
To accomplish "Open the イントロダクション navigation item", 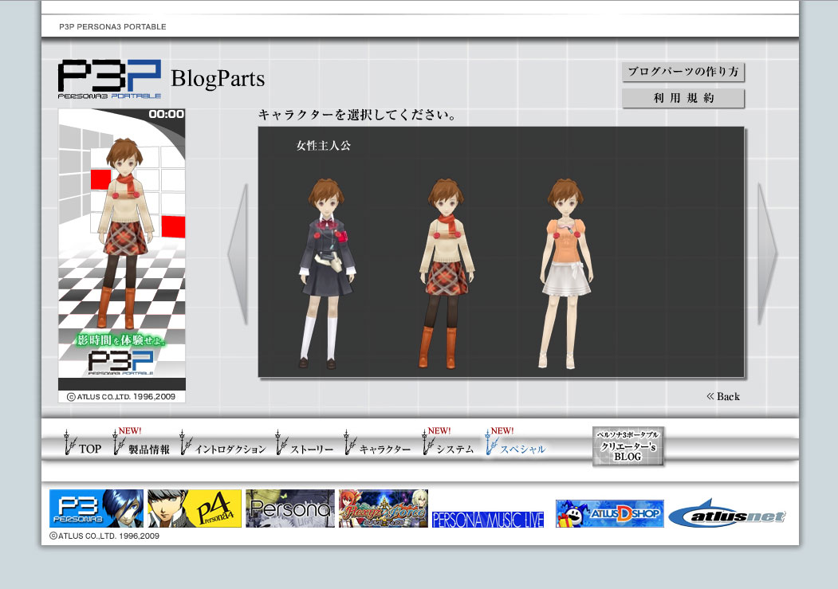I will [x=223, y=443].
